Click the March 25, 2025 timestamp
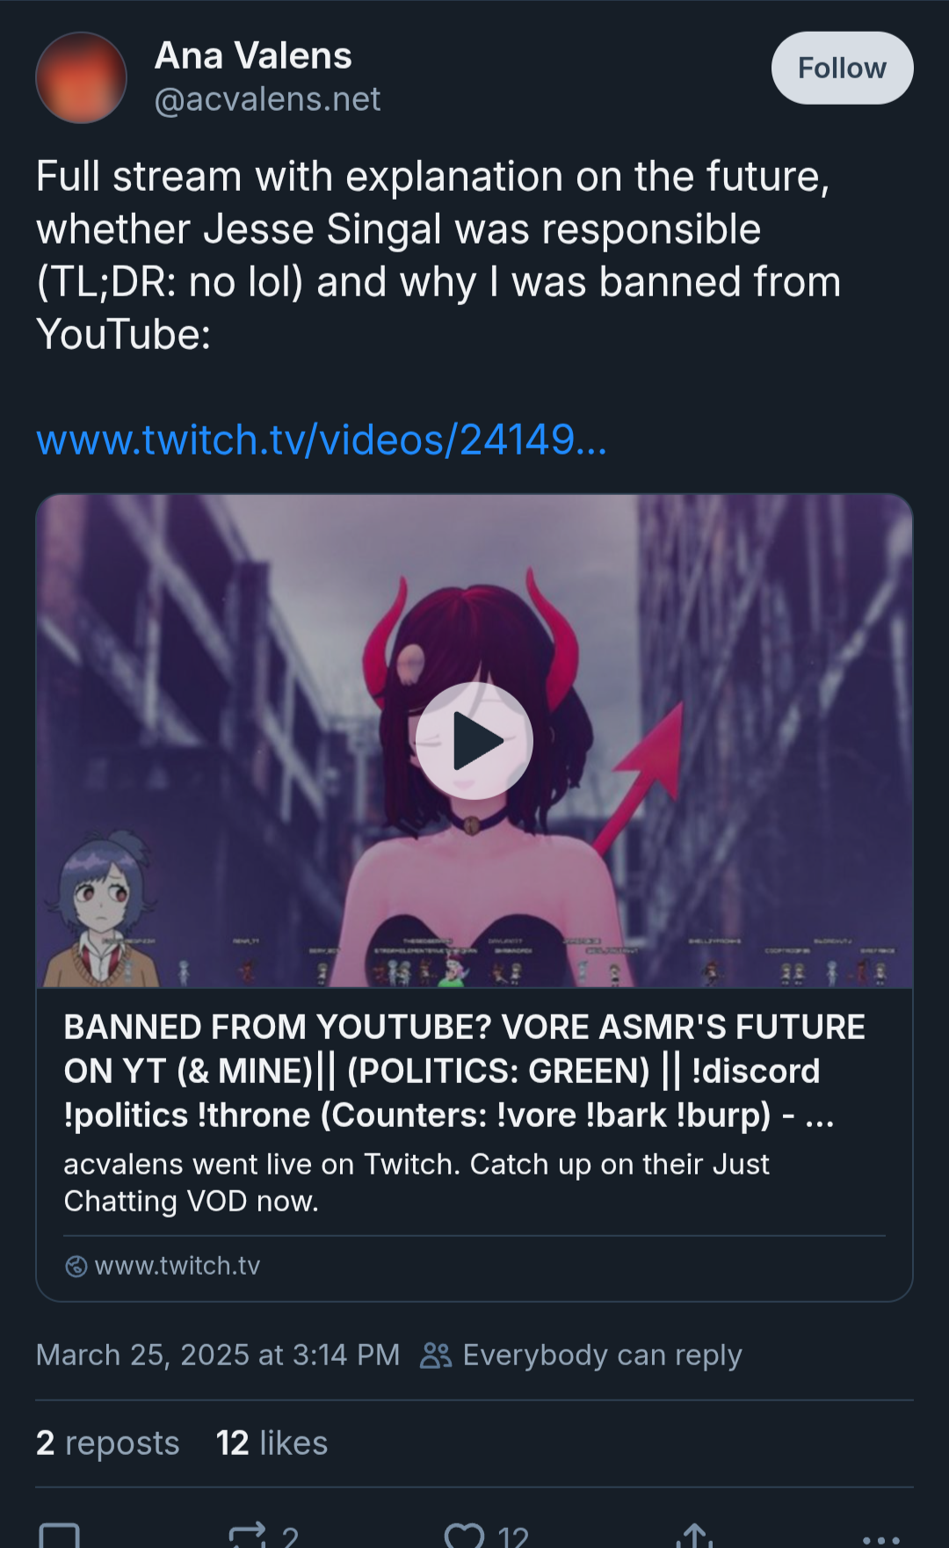 tap(218, 1355)
